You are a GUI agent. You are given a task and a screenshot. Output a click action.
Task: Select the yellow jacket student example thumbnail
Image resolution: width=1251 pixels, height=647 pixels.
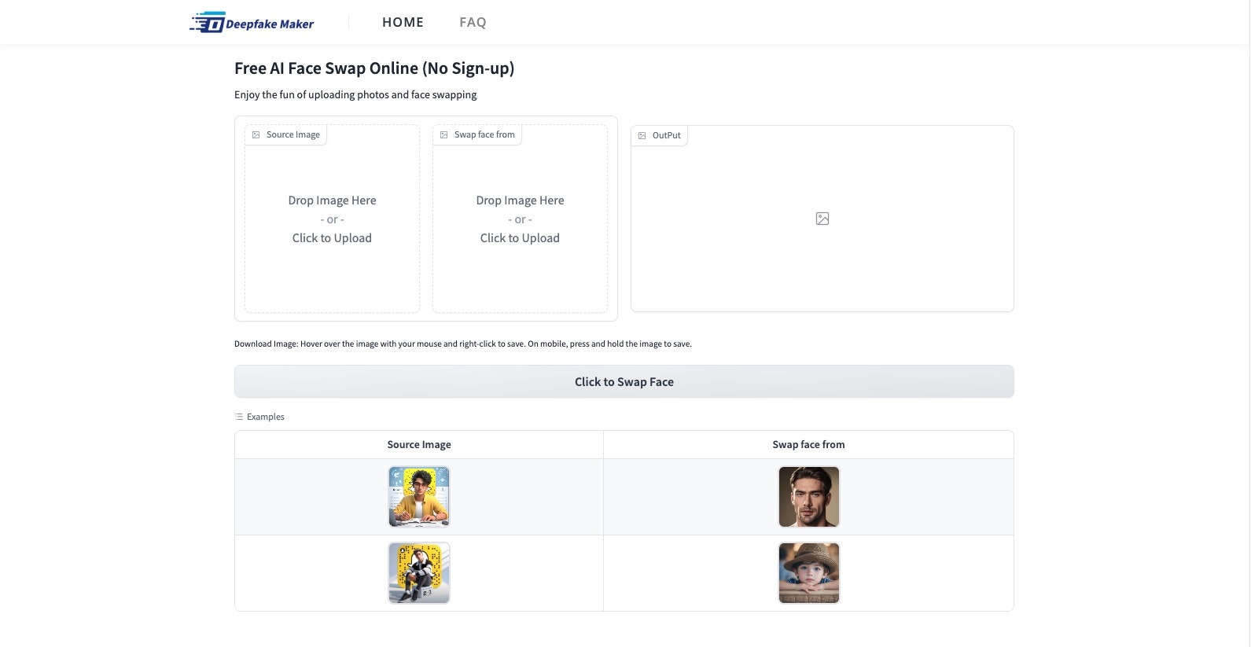coord(419,497)
